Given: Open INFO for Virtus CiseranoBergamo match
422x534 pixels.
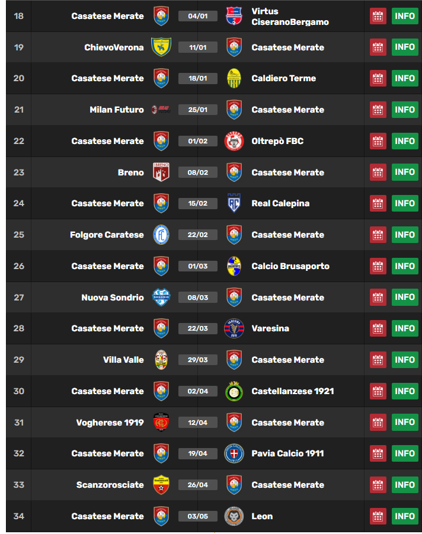Looking at the screenshot, I should 405,16.
